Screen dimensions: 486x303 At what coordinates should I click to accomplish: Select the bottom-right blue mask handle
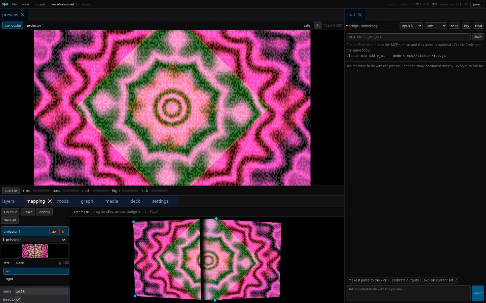(215, 300)
